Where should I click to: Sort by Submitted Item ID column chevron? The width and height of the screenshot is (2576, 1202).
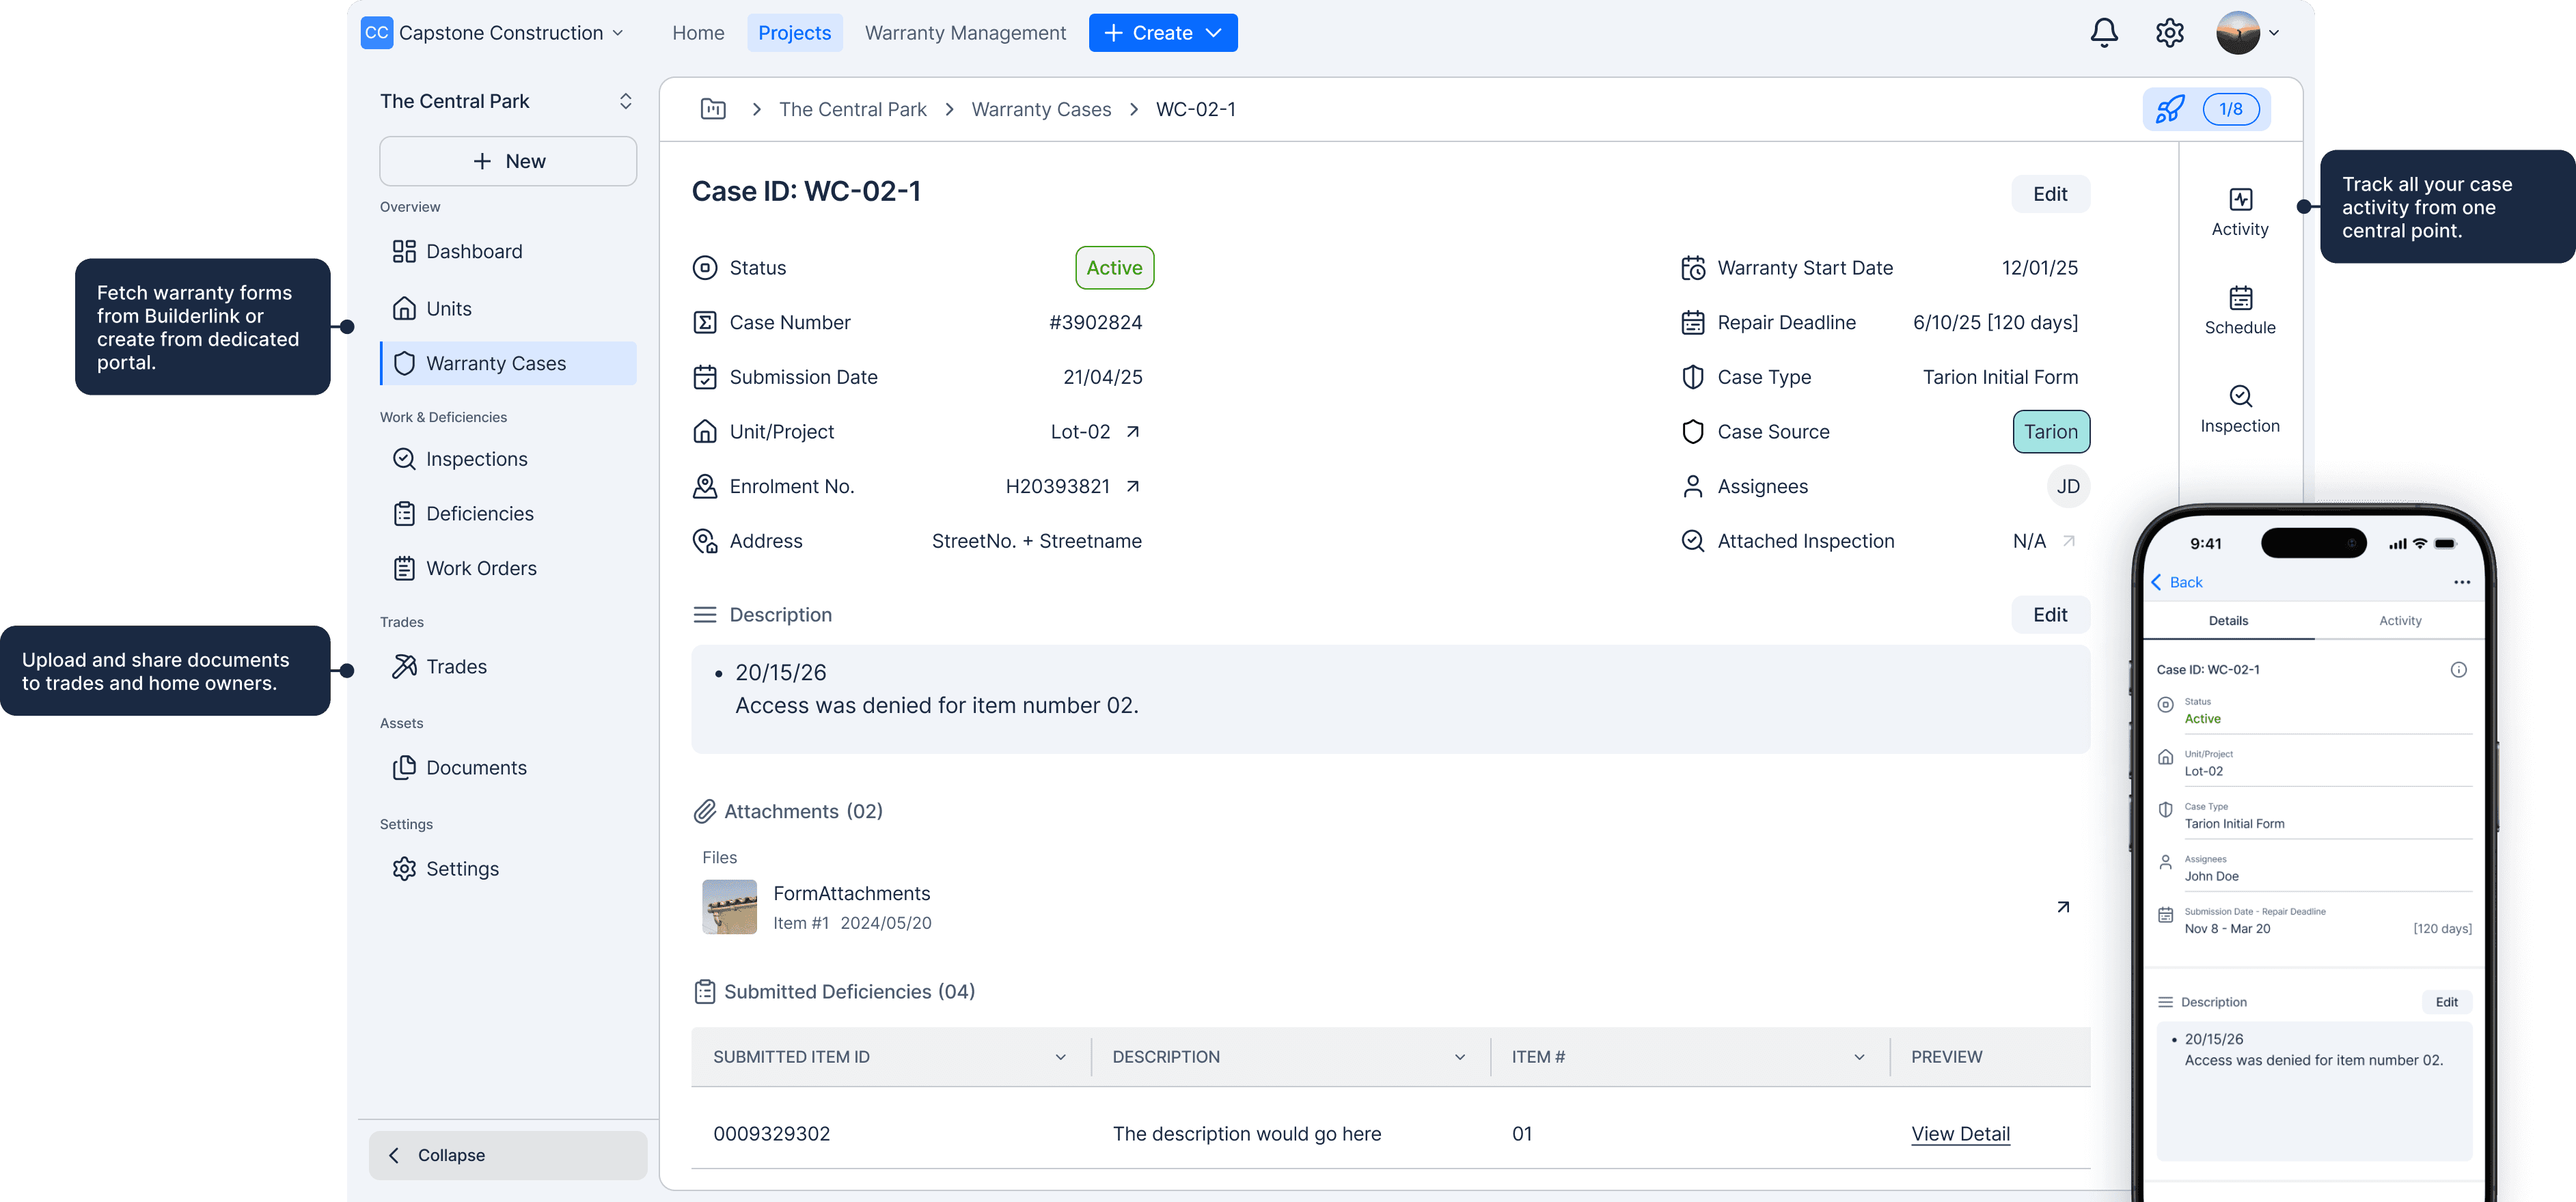(x=1060, y=1057)
